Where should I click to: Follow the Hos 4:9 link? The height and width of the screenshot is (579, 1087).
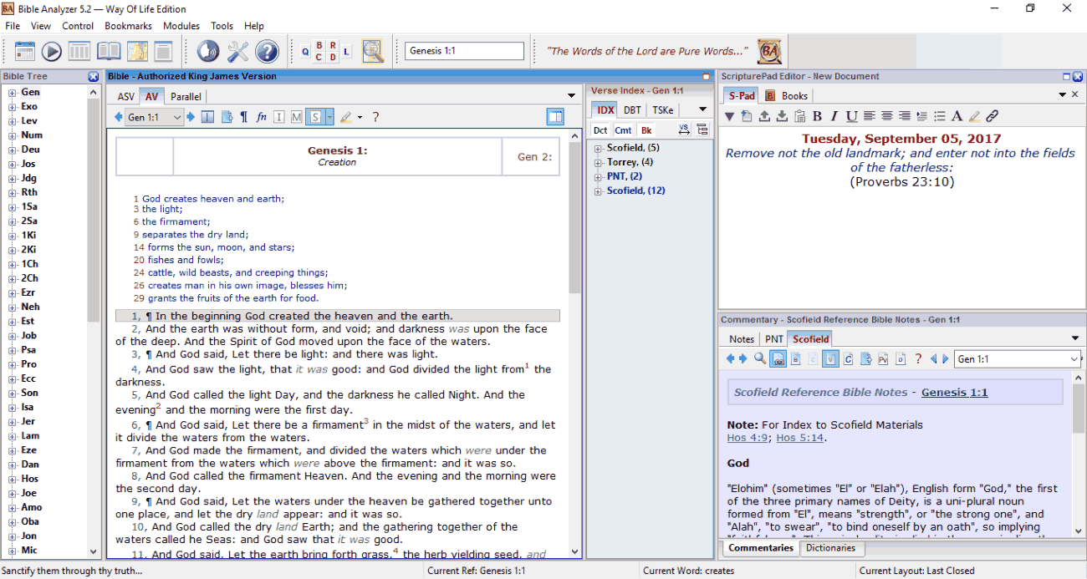coord(748,438)
